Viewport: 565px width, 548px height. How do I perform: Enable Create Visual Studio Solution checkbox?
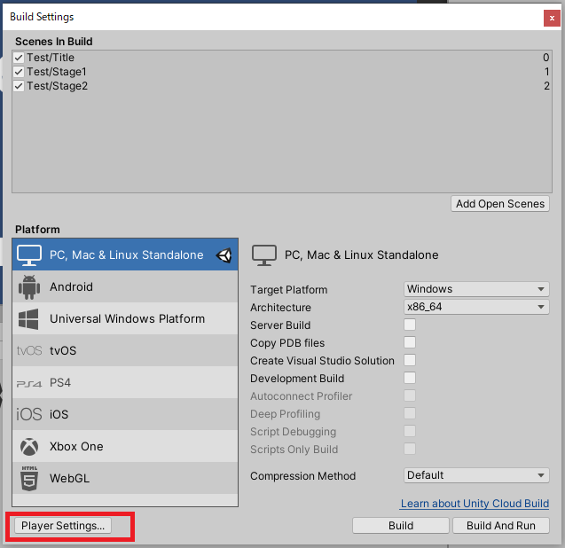click(x=410, y=360)
